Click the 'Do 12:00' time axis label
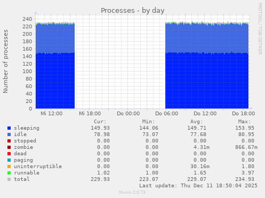The width and height of the screenshot is (265, 198). (x=205, y=114)
